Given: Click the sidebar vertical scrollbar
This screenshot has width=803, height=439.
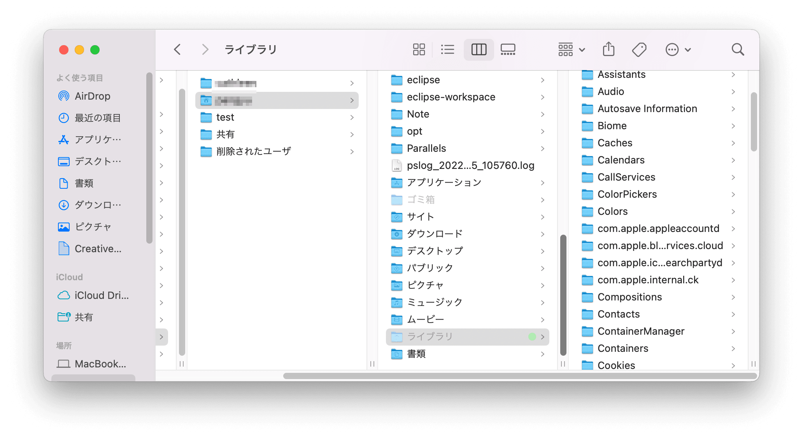Looking at the screenshot, I should pos(149,158).
